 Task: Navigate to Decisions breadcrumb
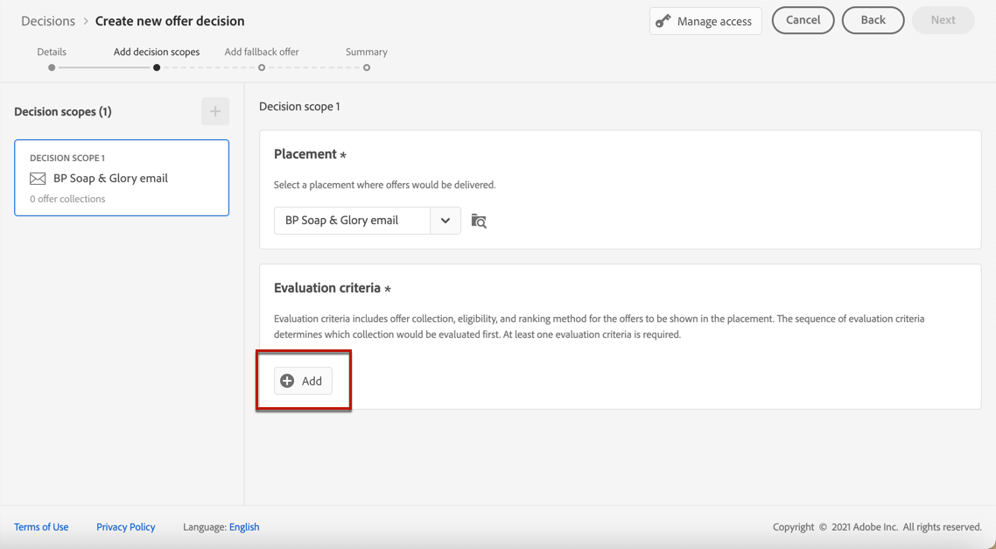(x=48, y=21)
